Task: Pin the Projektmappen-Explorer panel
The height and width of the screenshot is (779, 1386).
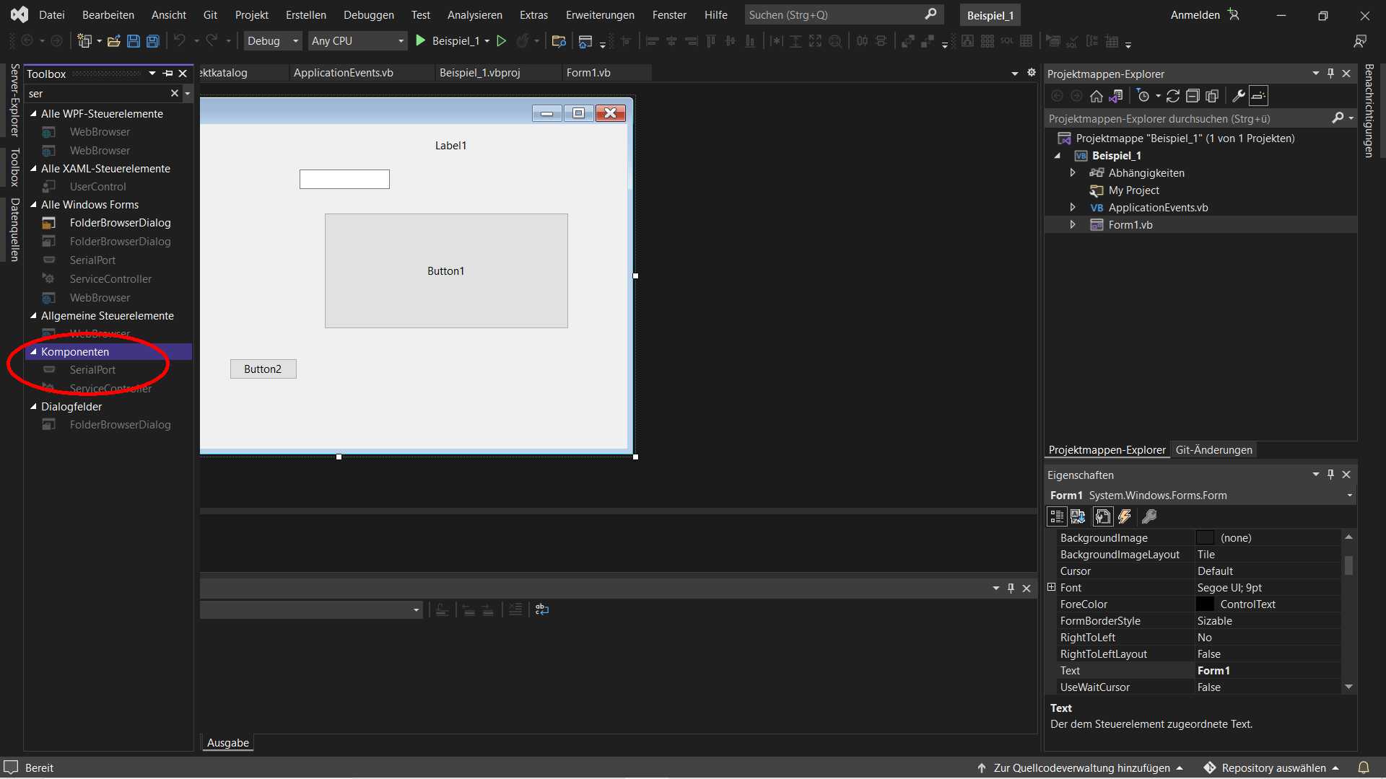Action: [x=1330, y=74]
